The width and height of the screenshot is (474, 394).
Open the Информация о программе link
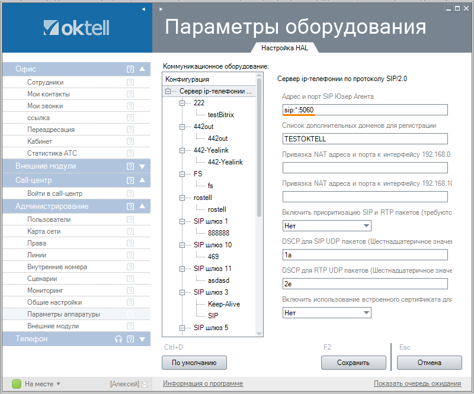203,384
